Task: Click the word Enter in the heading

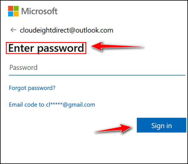Action: pos(21,48)
